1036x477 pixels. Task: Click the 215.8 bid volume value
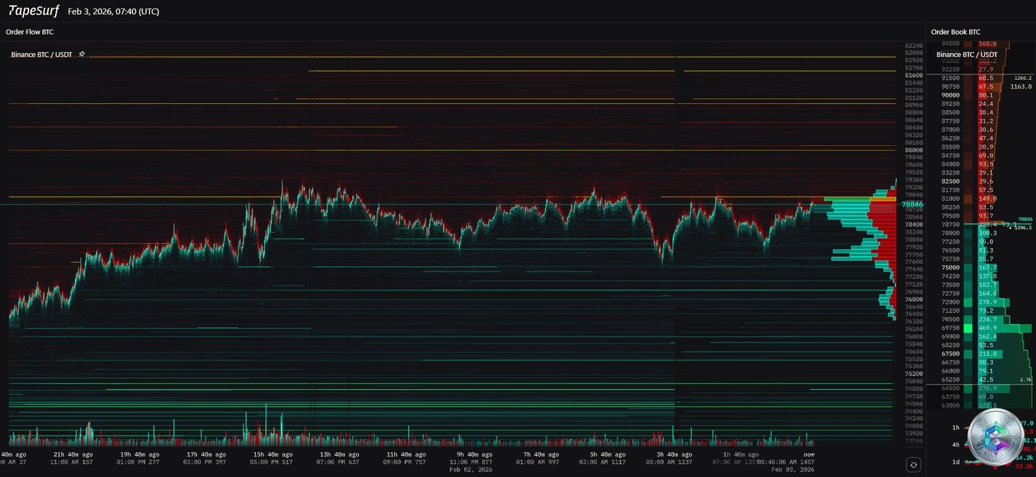point(987,354)
